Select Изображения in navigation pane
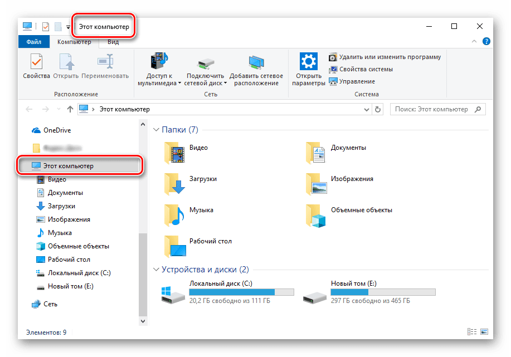The width and height of the screenshot is (511, 357). pyautogui.click(x=63, y=219)
